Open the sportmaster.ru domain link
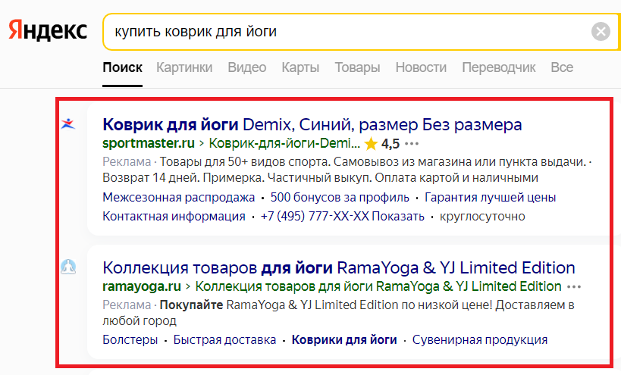Image resolution: width=621 pixels, height=375 pixels. tap(149, 143)
